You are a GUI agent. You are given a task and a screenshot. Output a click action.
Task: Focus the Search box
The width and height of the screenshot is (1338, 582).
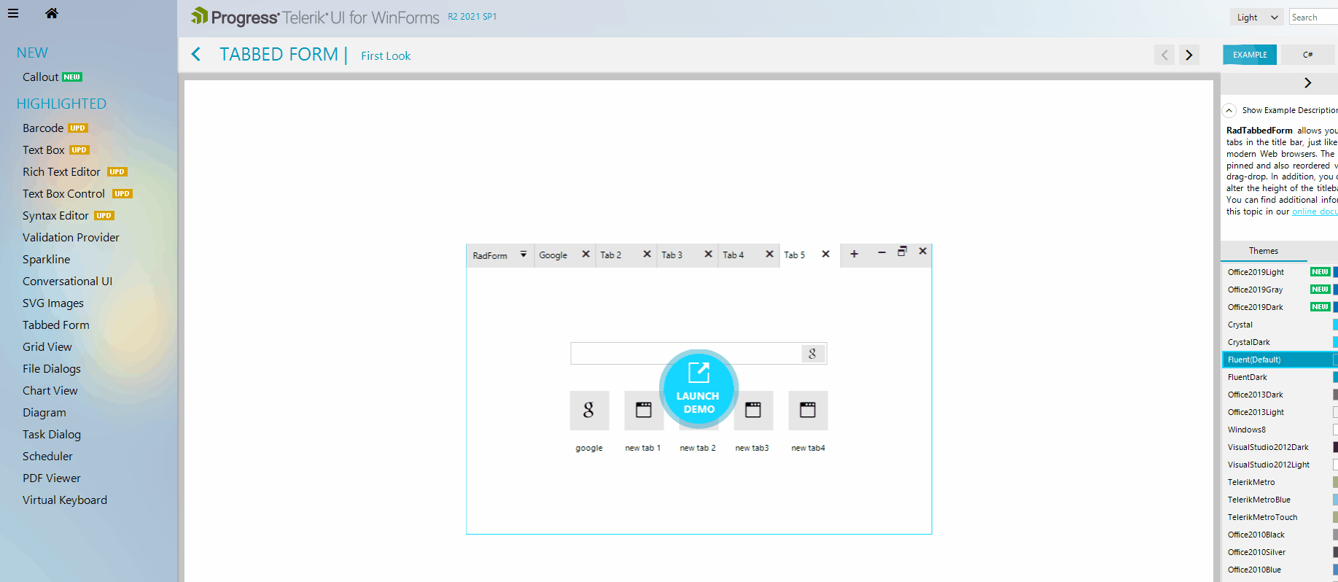click(x=1313, y=18)
